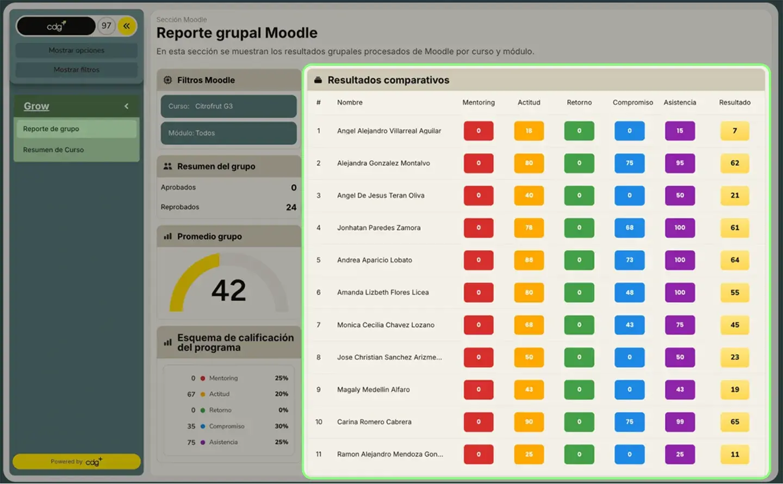Select the Compromiso column header in the table
This screenshot has width=783, height=484.
[632, 102]
